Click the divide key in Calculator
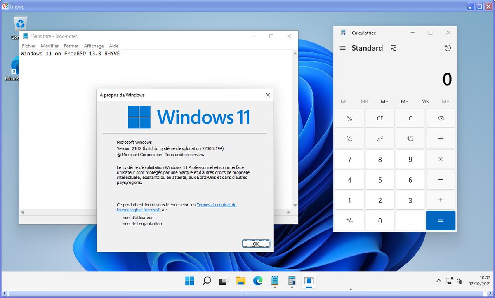Screen dimensions: 495x298 pos(441,139)
